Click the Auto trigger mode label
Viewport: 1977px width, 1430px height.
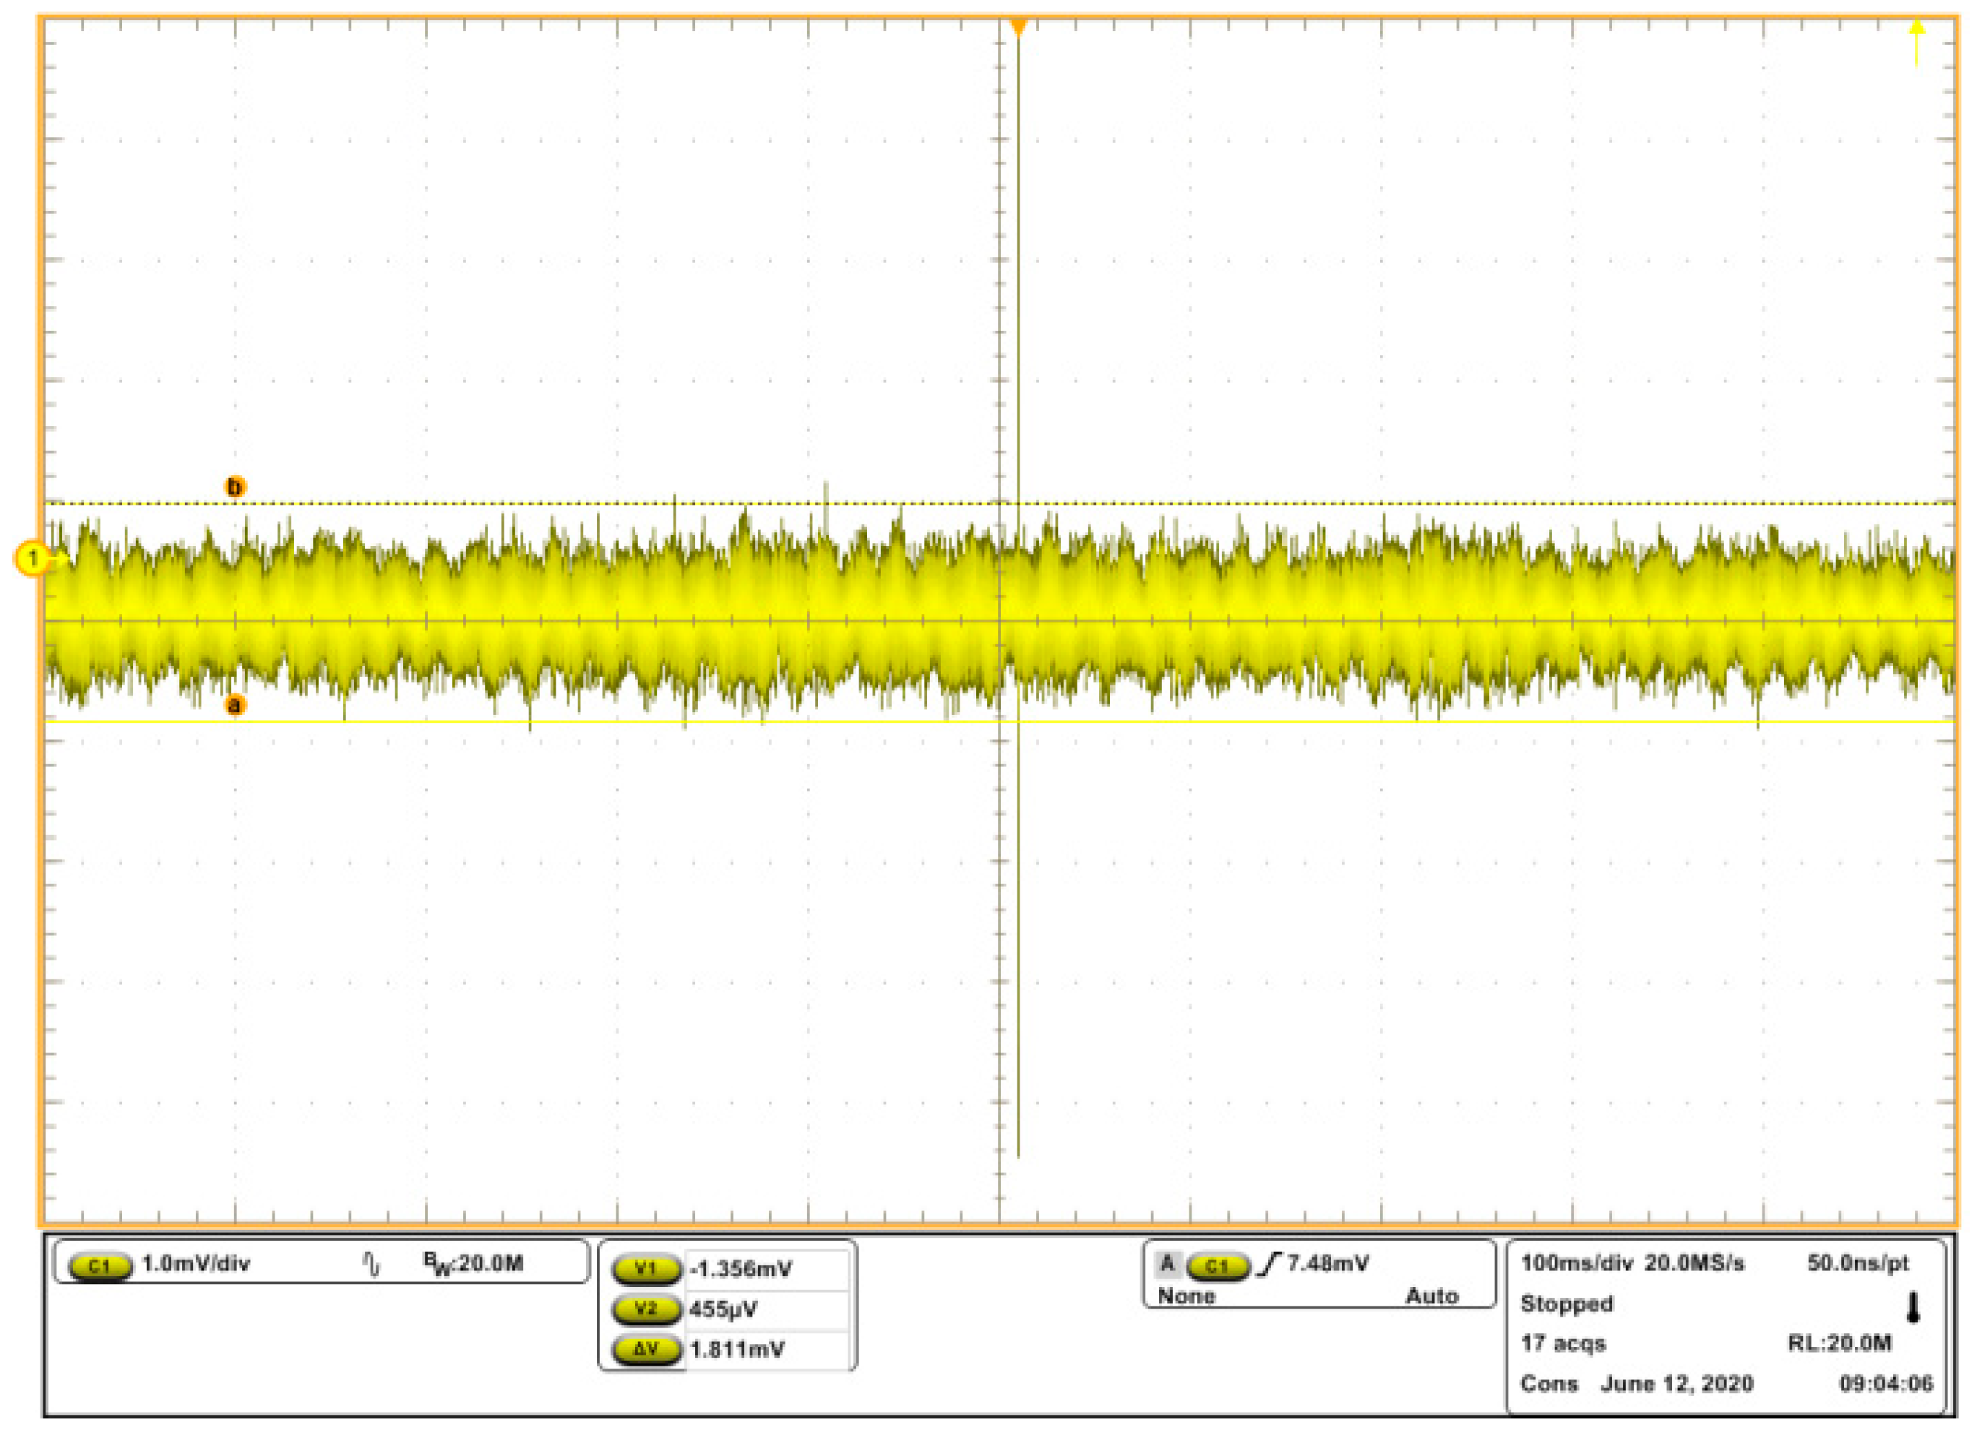click(1431, 1296)
